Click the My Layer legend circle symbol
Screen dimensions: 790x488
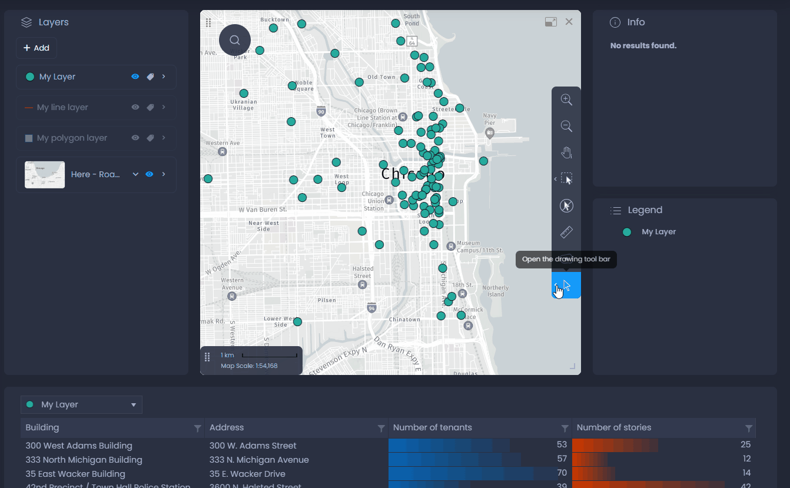click(627, 232)
